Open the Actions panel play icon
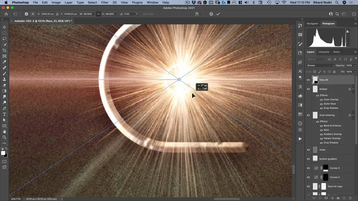Image resolution: width=358 pixels, height=201 pixels. (300, 139)
